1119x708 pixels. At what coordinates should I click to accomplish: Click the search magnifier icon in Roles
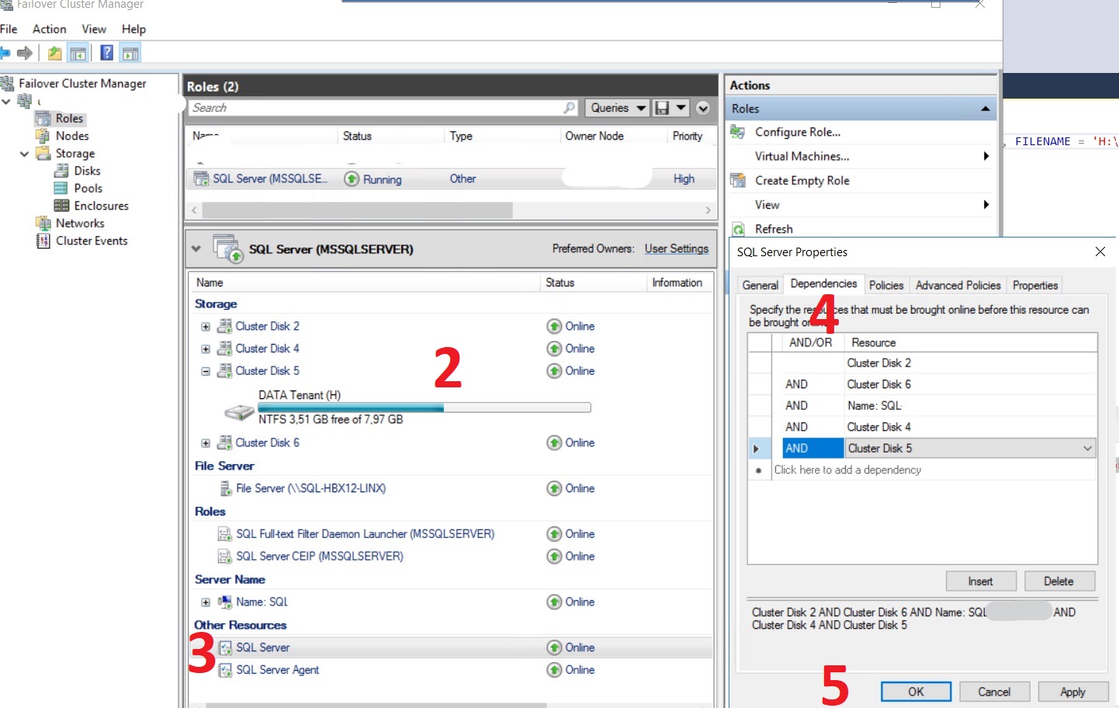coord(570,108)
